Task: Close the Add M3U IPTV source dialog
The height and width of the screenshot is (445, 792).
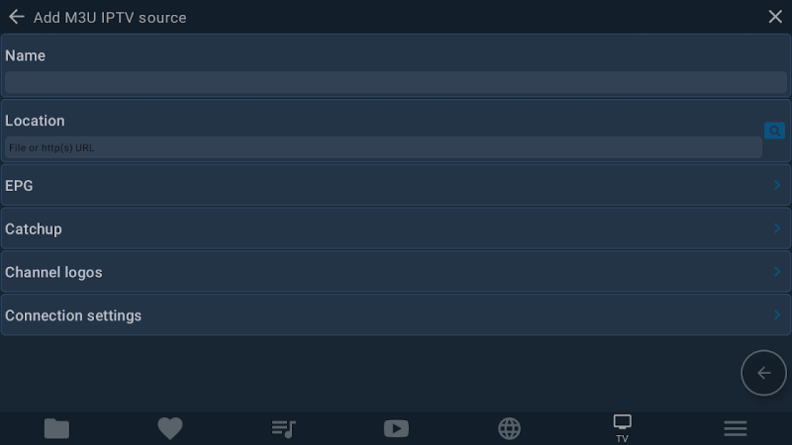Action: 775,17
